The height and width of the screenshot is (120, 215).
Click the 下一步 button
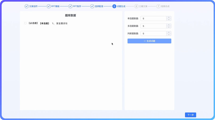(190, 115)
